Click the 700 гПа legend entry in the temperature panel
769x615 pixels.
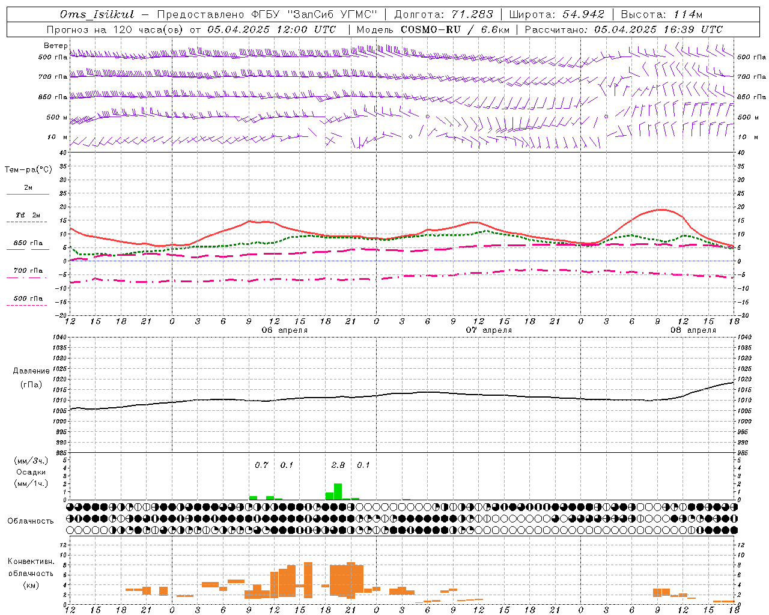click(28, 270)
